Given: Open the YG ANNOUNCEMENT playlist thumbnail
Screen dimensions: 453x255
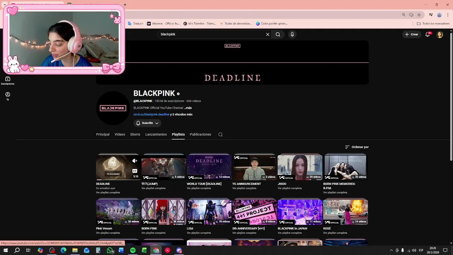Looking at the screenshot, I should [x=254, y=167].
